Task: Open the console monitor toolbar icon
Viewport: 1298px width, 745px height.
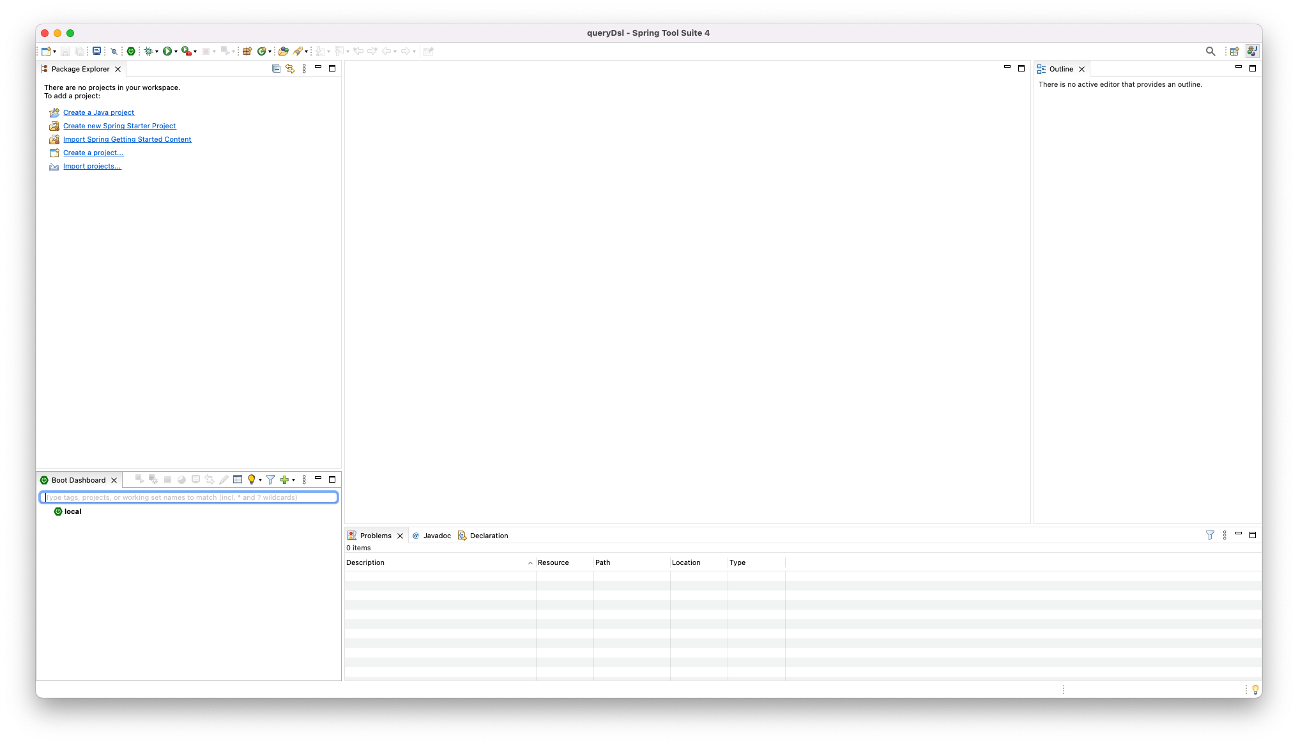Action: click(97, 51)
